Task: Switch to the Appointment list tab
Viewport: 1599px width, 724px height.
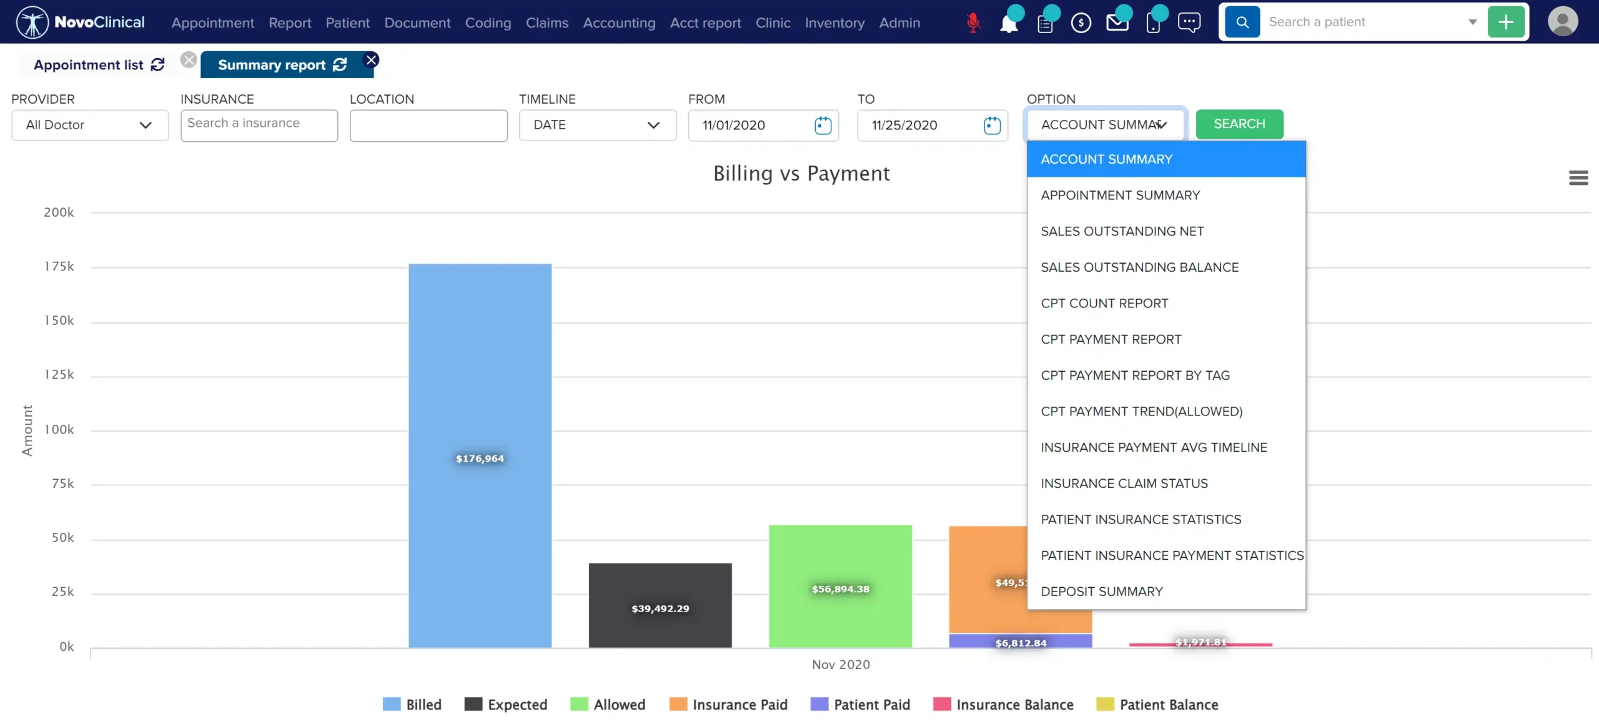Action: click(x=87, y=64)
